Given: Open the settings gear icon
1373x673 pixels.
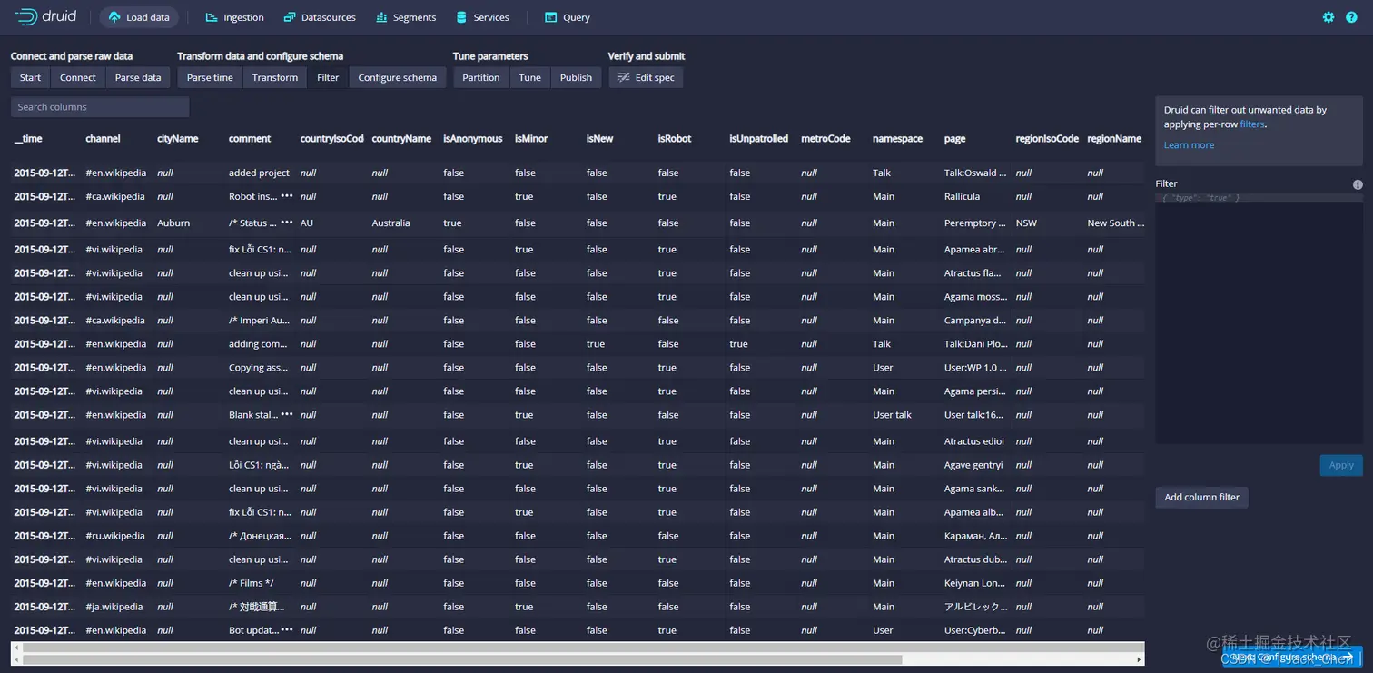Looking at the screenshot, I should (1329, 17).
